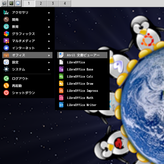164x164 pixels.
Task: Open the 開発 menu entry
Action: pos(27,20)
